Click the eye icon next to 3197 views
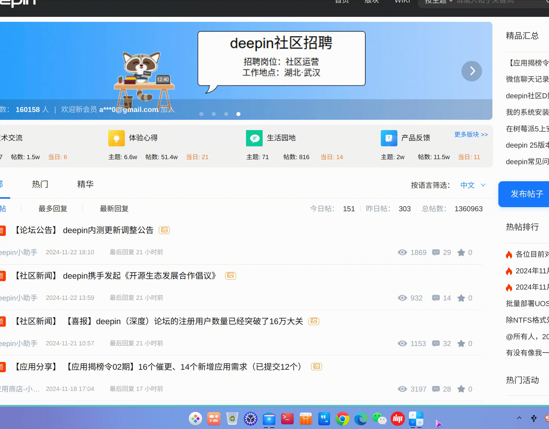Image resolution: width=549 pixels, height=429 pixels. [x=402, y=389]
